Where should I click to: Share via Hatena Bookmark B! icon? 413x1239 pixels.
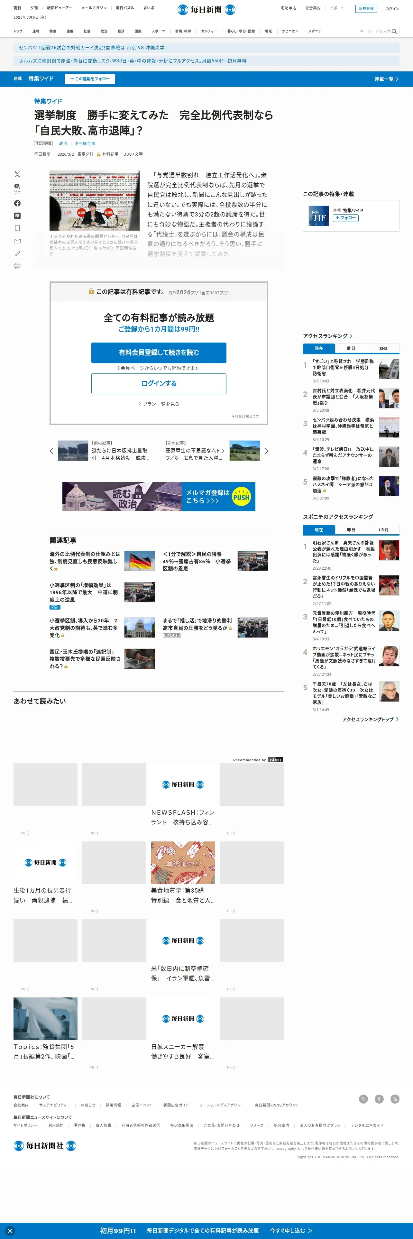[17, 216]
